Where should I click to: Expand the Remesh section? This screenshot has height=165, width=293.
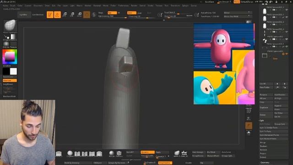263,150
